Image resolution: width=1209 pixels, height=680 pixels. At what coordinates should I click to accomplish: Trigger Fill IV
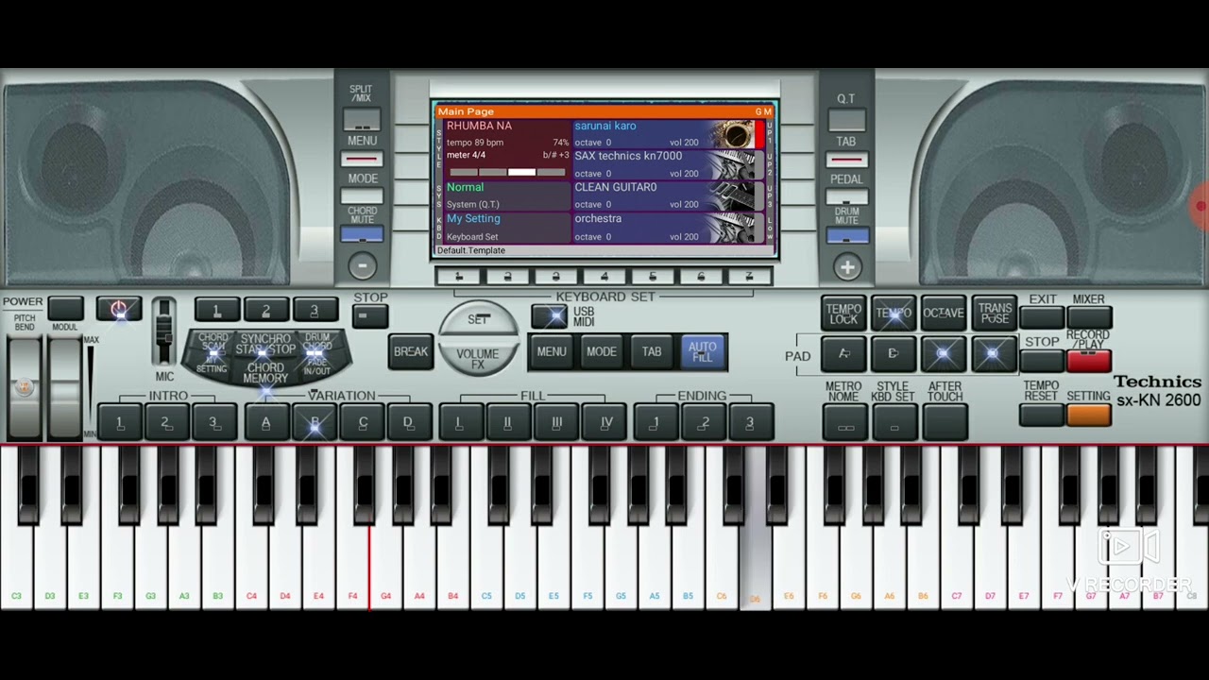pos(605,422)
